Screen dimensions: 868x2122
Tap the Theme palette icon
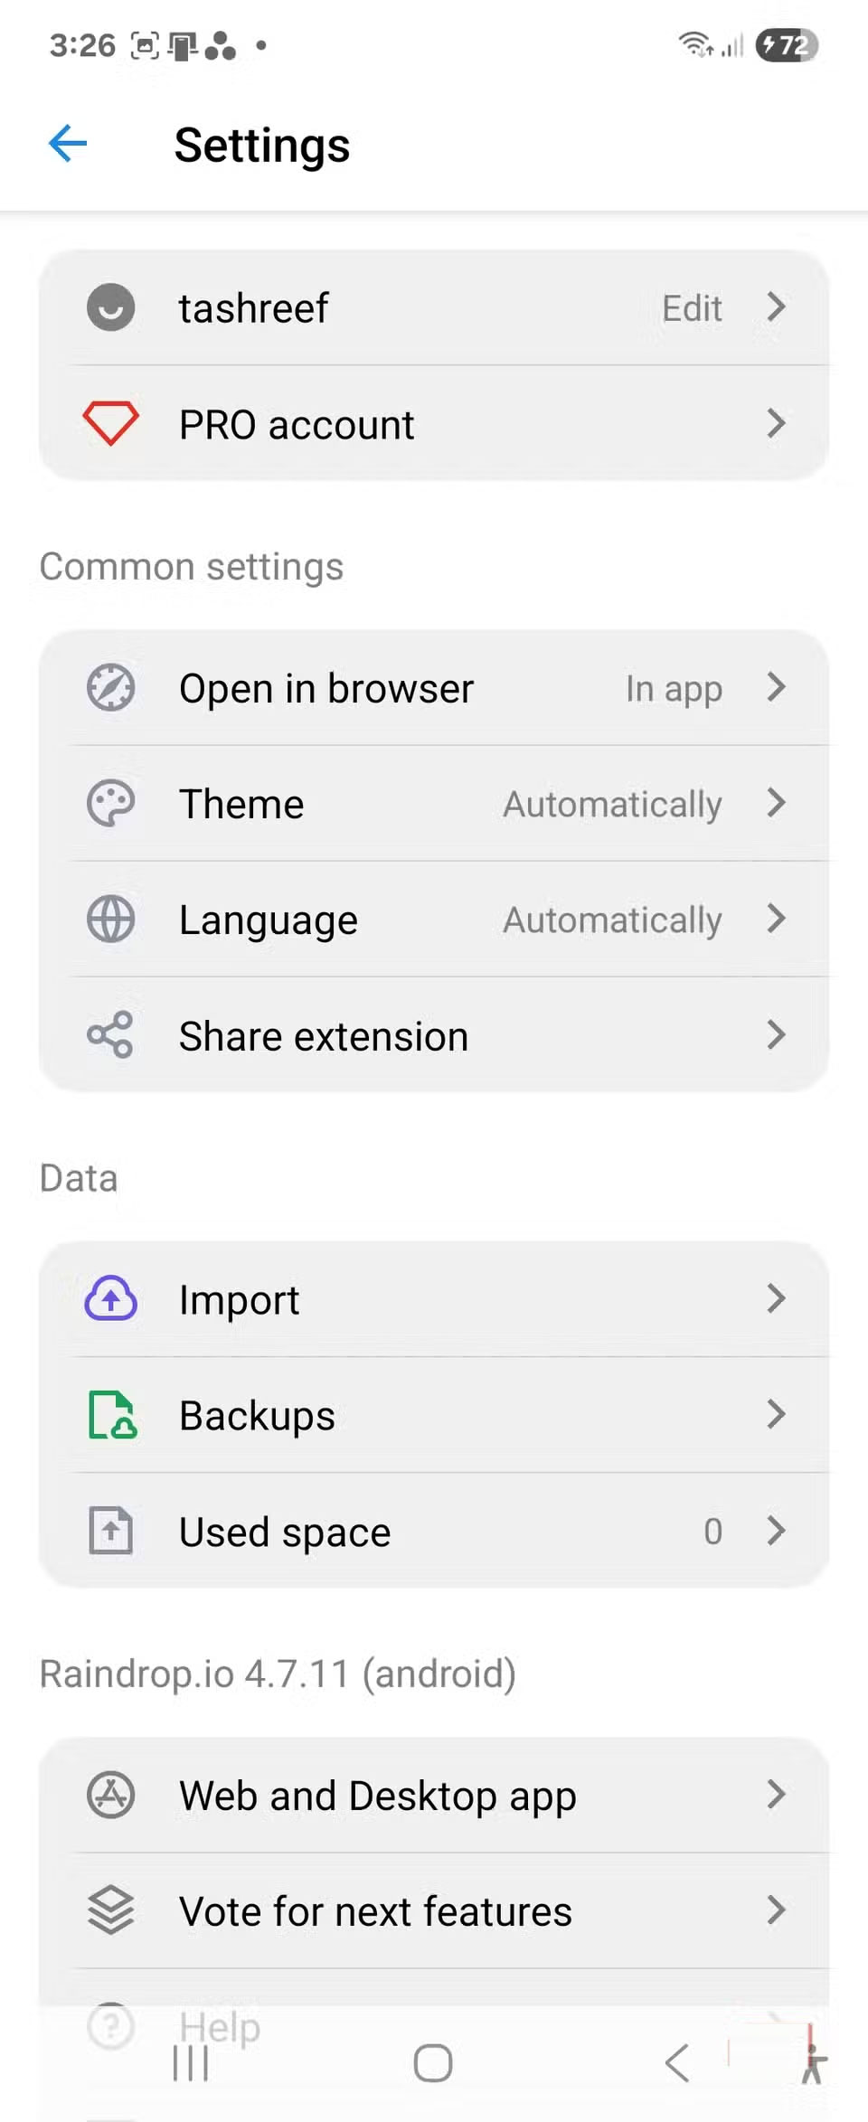coord(110,804)
